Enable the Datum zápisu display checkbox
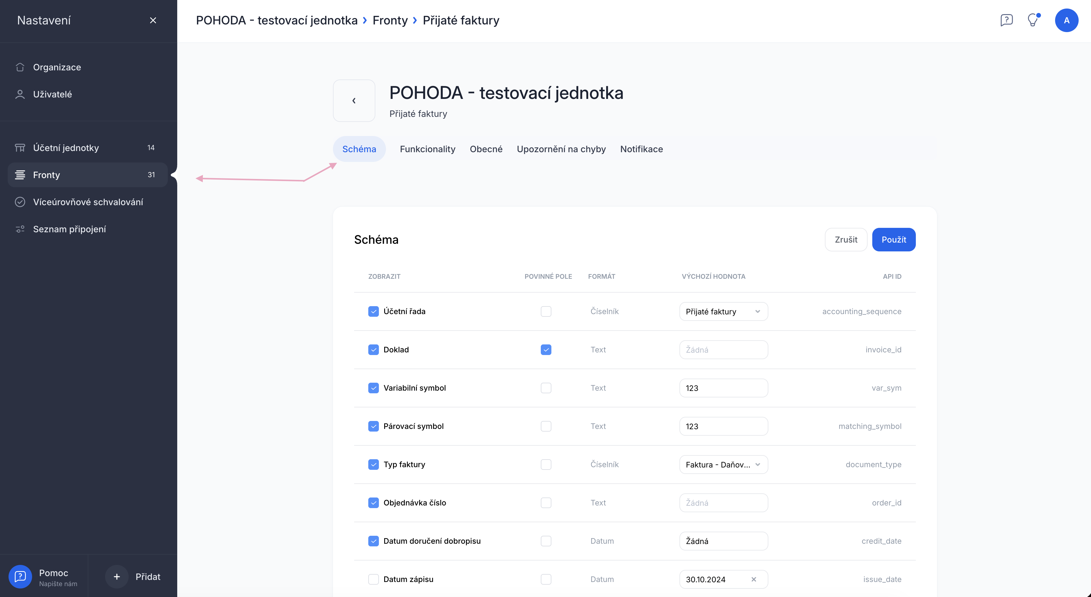Image resolution: width=1091 pixels, height=597 pixels. [373, 579]
